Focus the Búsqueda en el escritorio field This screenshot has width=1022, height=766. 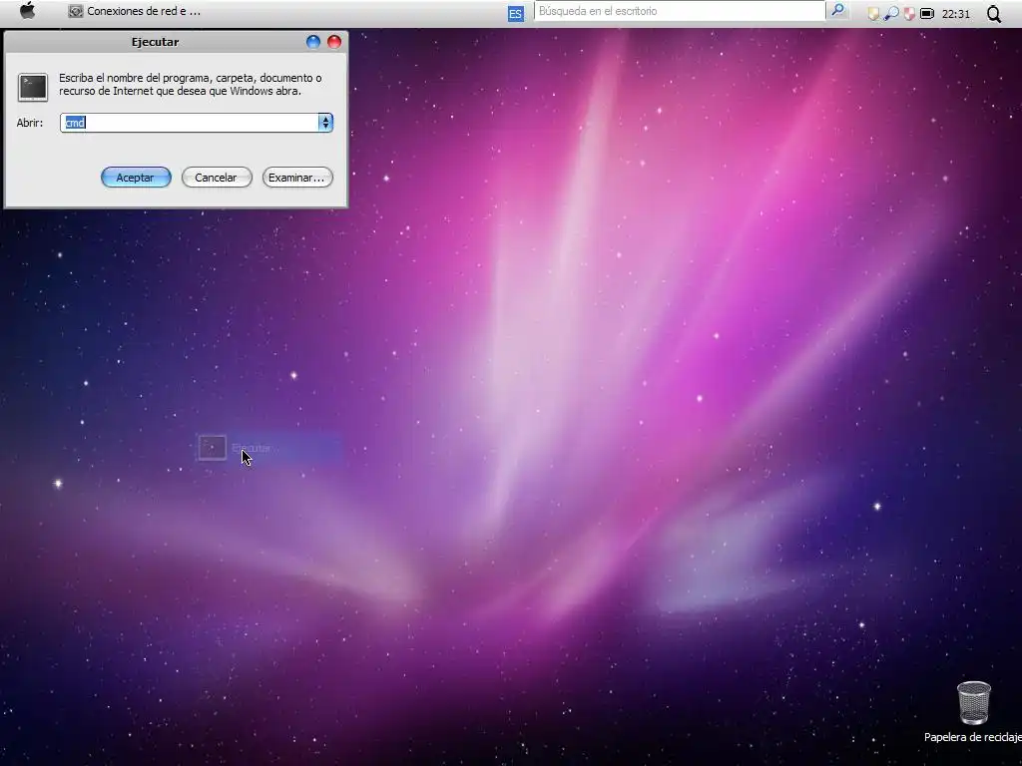679,11
